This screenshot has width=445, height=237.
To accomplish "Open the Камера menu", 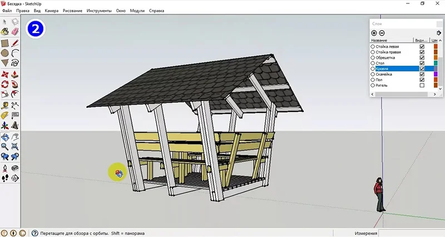I will coord(52,11).
